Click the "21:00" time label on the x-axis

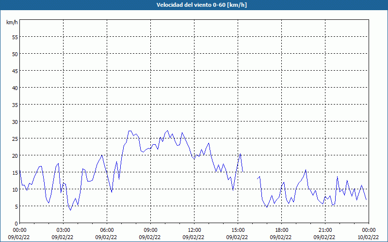click(x=325, y=230)
